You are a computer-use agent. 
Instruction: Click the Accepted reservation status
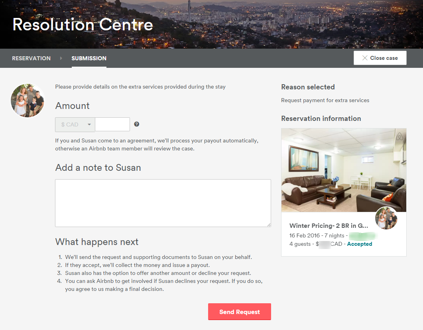(x=360, y=244)
